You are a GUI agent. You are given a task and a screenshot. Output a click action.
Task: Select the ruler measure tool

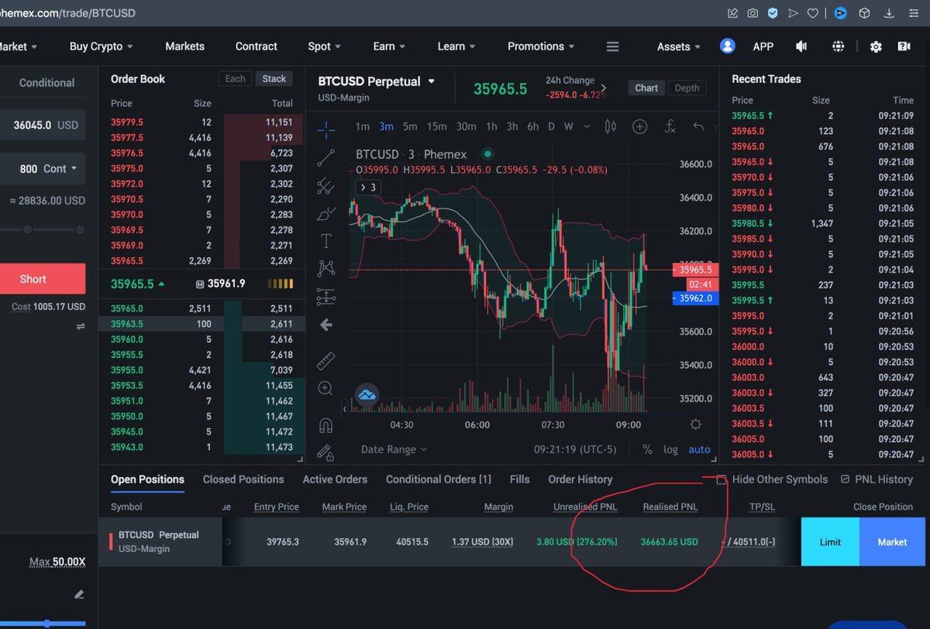click(326, 361)
